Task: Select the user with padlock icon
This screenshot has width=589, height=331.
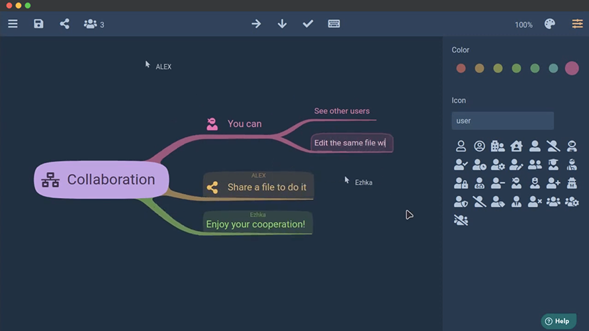Action: tap(461, 183)
